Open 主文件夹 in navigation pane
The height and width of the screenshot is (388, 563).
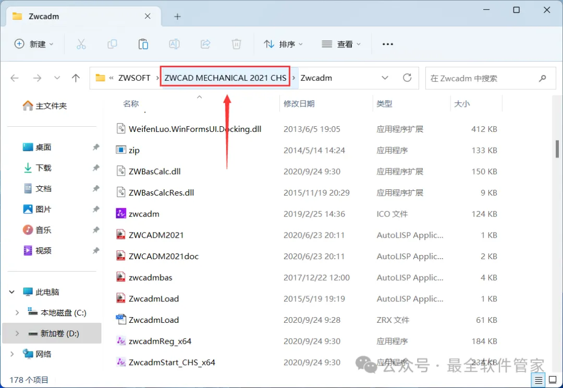tap(51, 106)
